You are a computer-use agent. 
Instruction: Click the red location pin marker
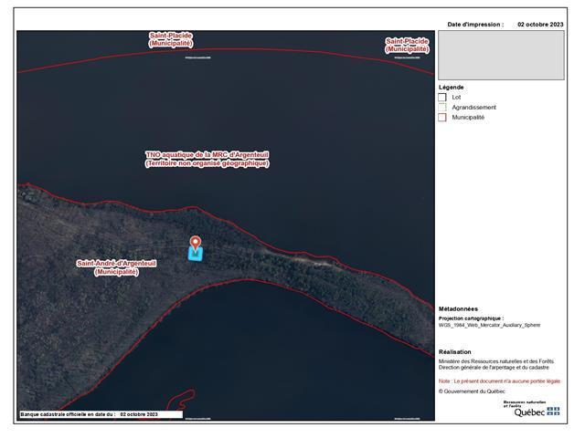(x=195, y=242)
